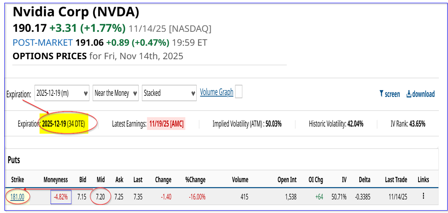Click the screen filter funnel icon
Viewport: 448px width, 213px height.
(381, 94)
